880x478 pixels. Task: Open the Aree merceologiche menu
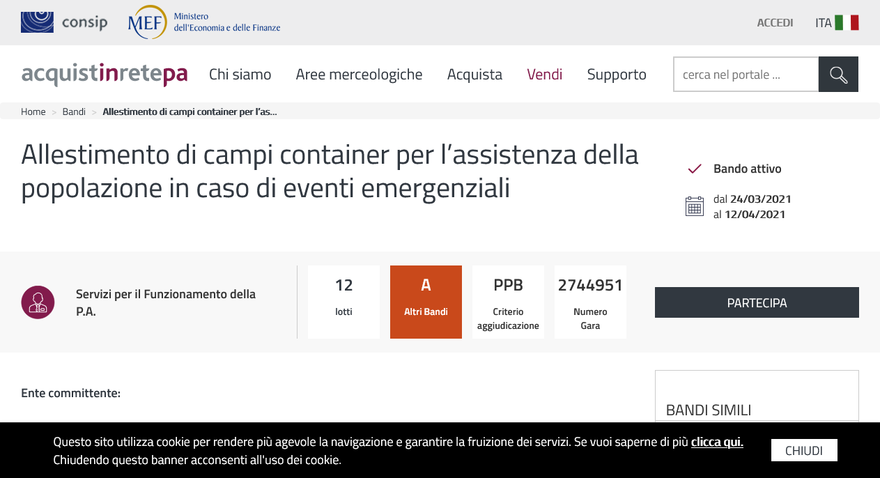(x=359, y=75)
